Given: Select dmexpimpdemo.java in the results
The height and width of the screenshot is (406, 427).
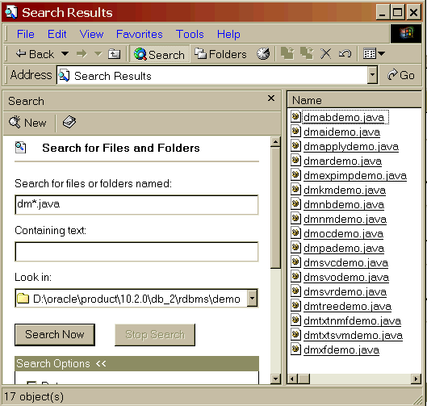Looking at the screenshot, I should (355, 176).
